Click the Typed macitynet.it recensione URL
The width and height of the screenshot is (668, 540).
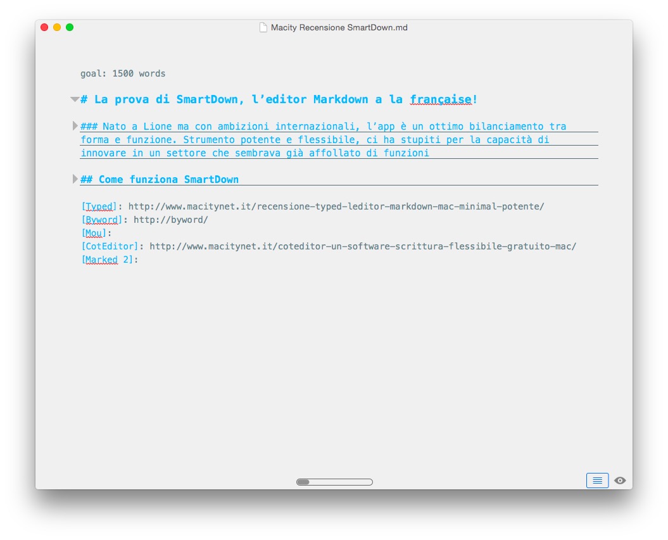336,206
